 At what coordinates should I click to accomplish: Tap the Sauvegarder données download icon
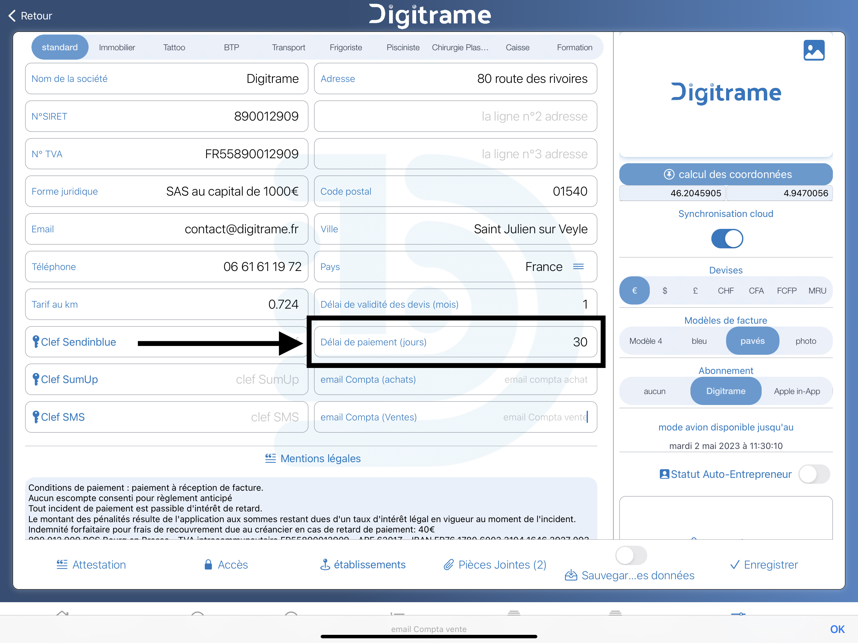pos(571,575)
